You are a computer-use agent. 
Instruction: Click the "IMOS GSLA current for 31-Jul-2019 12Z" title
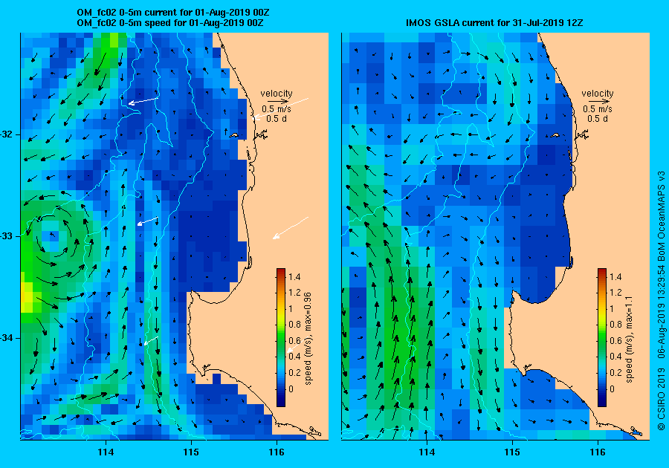pos(494,23)
